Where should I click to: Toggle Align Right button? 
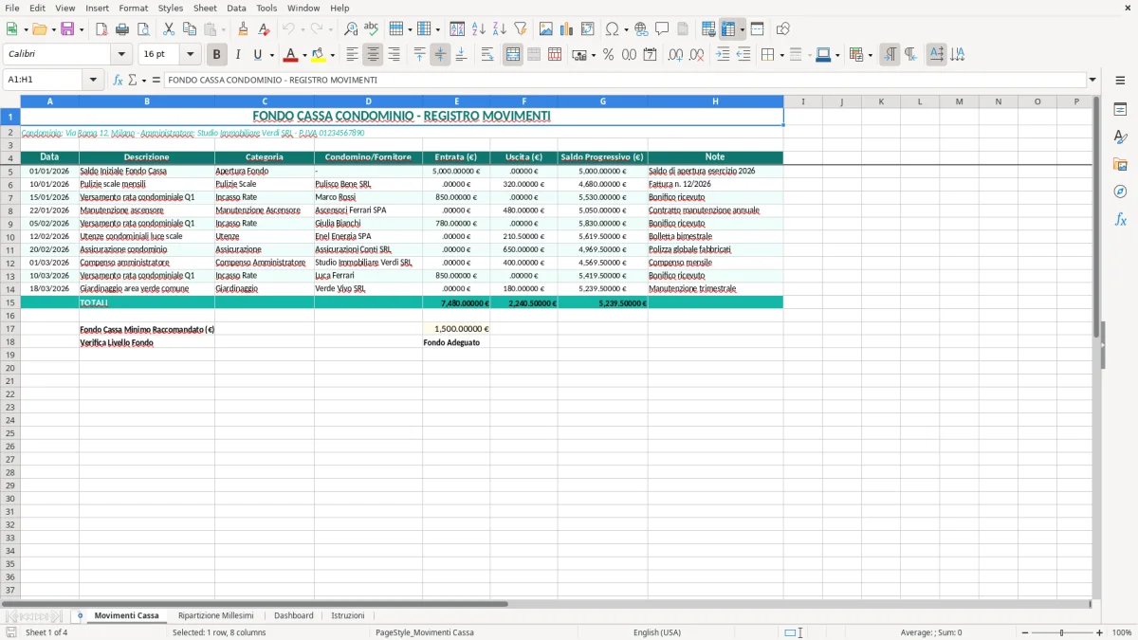click(x=394, y=55)
